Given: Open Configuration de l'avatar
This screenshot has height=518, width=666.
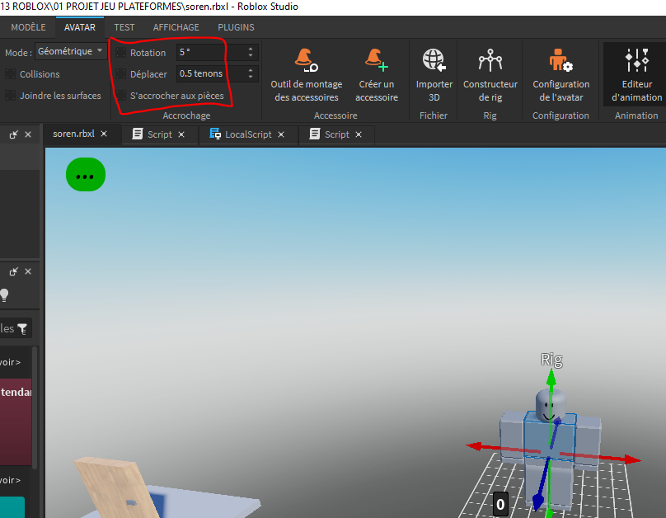Looking at the screenshot, I should [560, 76].
